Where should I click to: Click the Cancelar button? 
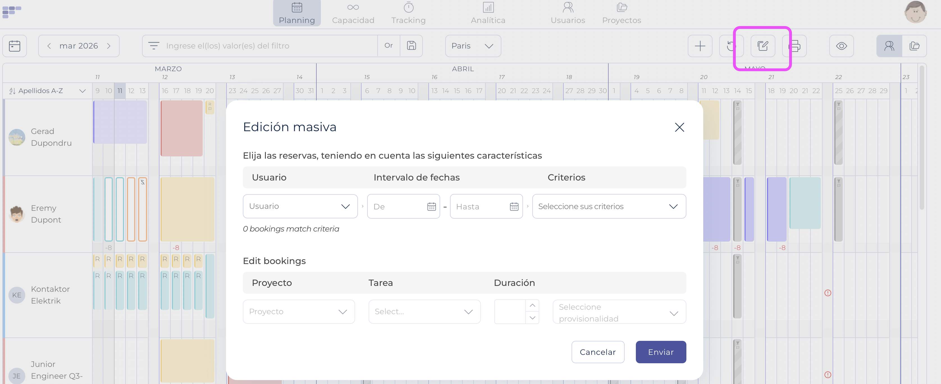(597, 352)
